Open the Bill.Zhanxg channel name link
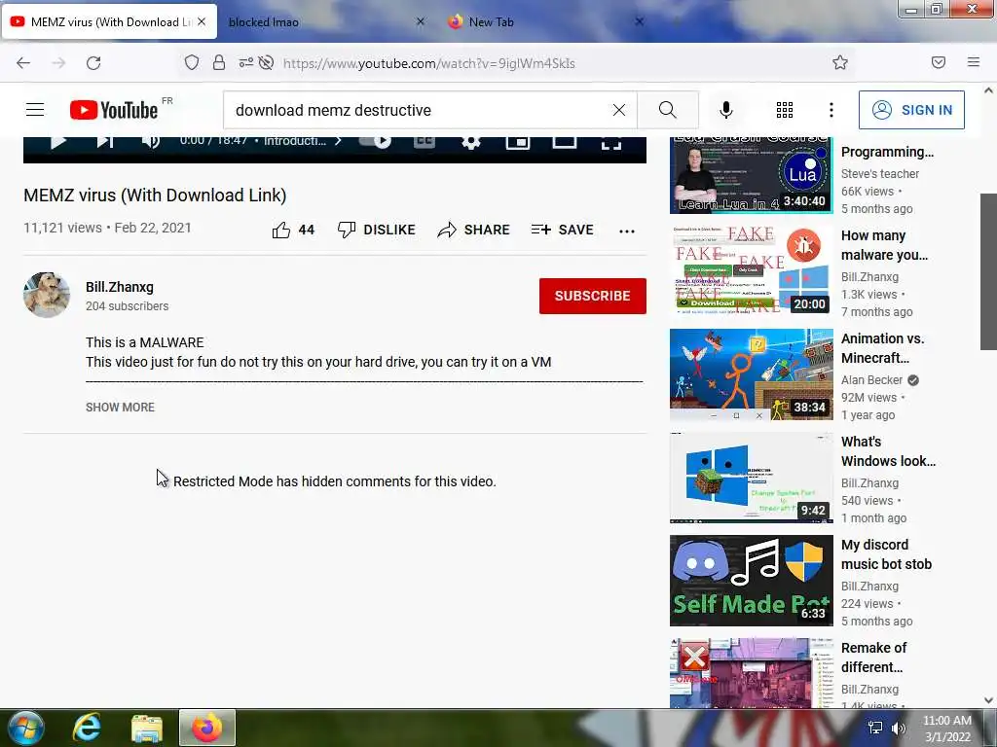997x747 pixels. pyautogui.click(x=120, y=287)
